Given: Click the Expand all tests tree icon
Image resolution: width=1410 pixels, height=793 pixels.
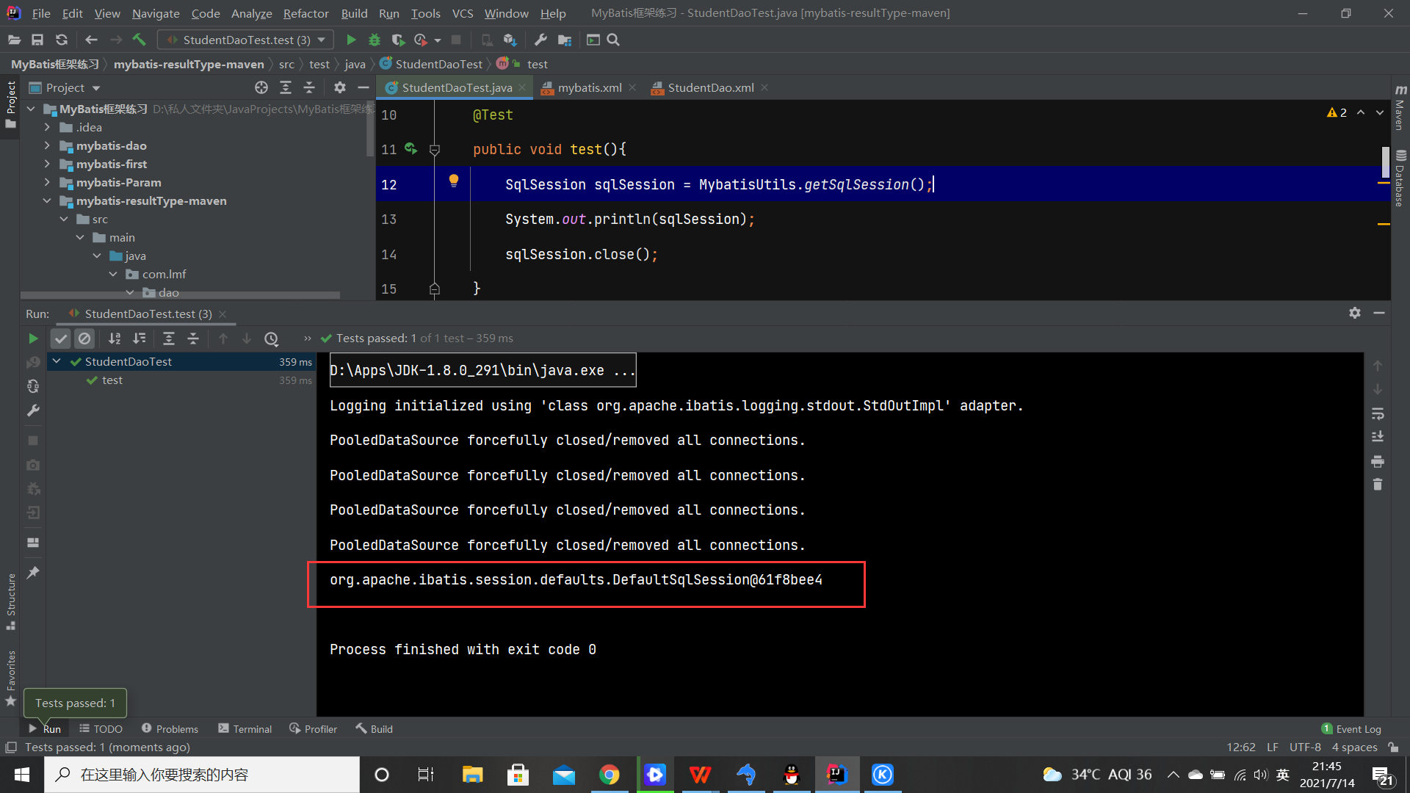Looking at the screenshot, I should click(168, 338).
